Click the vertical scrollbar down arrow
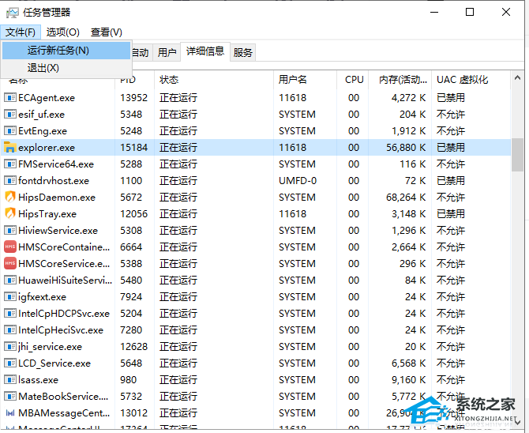This screenshot has width=529, height=433. point(517,427)
